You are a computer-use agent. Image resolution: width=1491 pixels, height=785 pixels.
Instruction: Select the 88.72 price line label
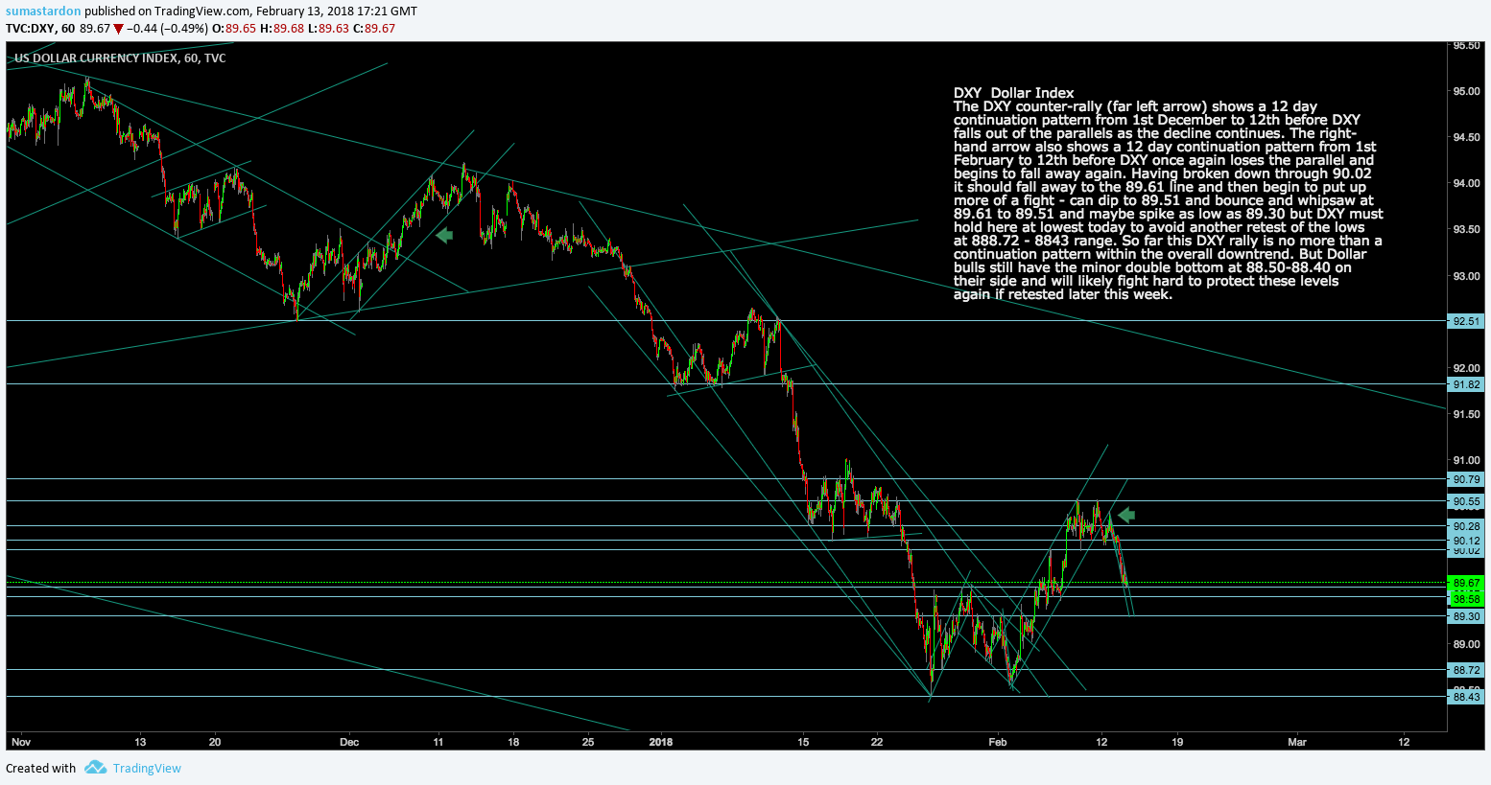[1465, 670]
